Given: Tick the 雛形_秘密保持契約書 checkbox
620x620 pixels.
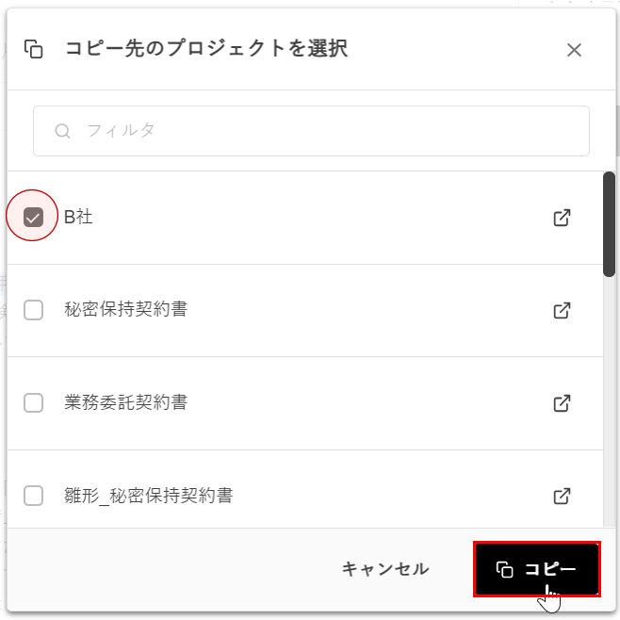Looking at the screenshot, I should tap(33, 495).
